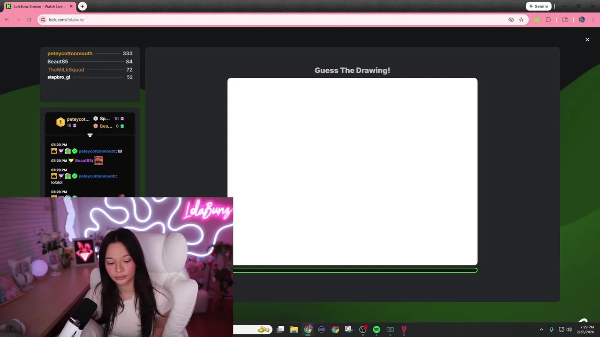Open the icon left of the profile avatar
This screenshot has height=337, width=600.
click(x=565, y=20)
